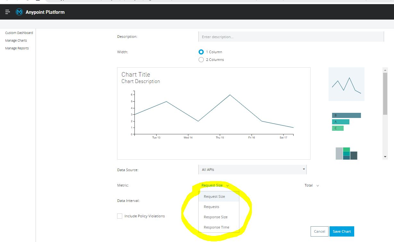The image size is (394, 242).
Task: Click the Cancel button
Action: coord(319,231)
